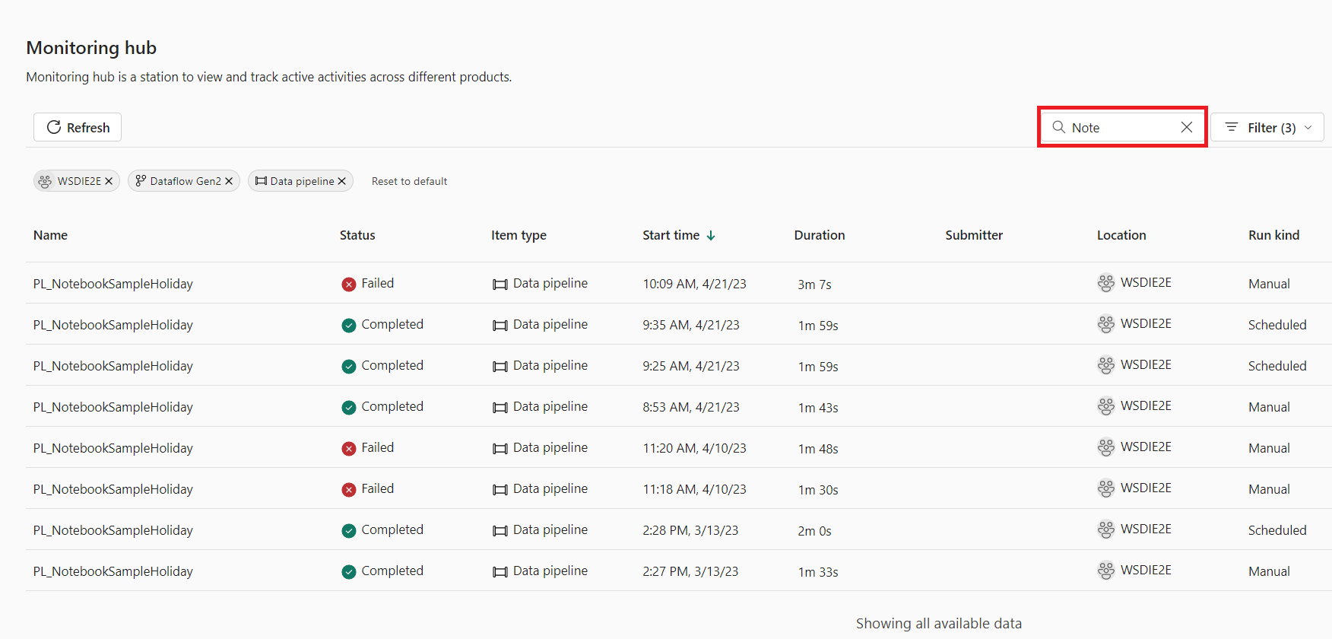The height and width of the screenshot is (639, 1332).
Task: Refresh the monitoring hub list
Action: click(78, 127)
